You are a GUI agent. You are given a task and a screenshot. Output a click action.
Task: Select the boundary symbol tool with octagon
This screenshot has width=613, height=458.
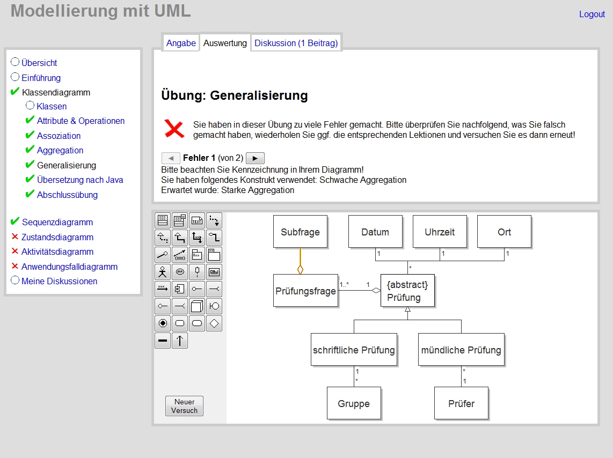pyautogui.click(x=214, y=306)
